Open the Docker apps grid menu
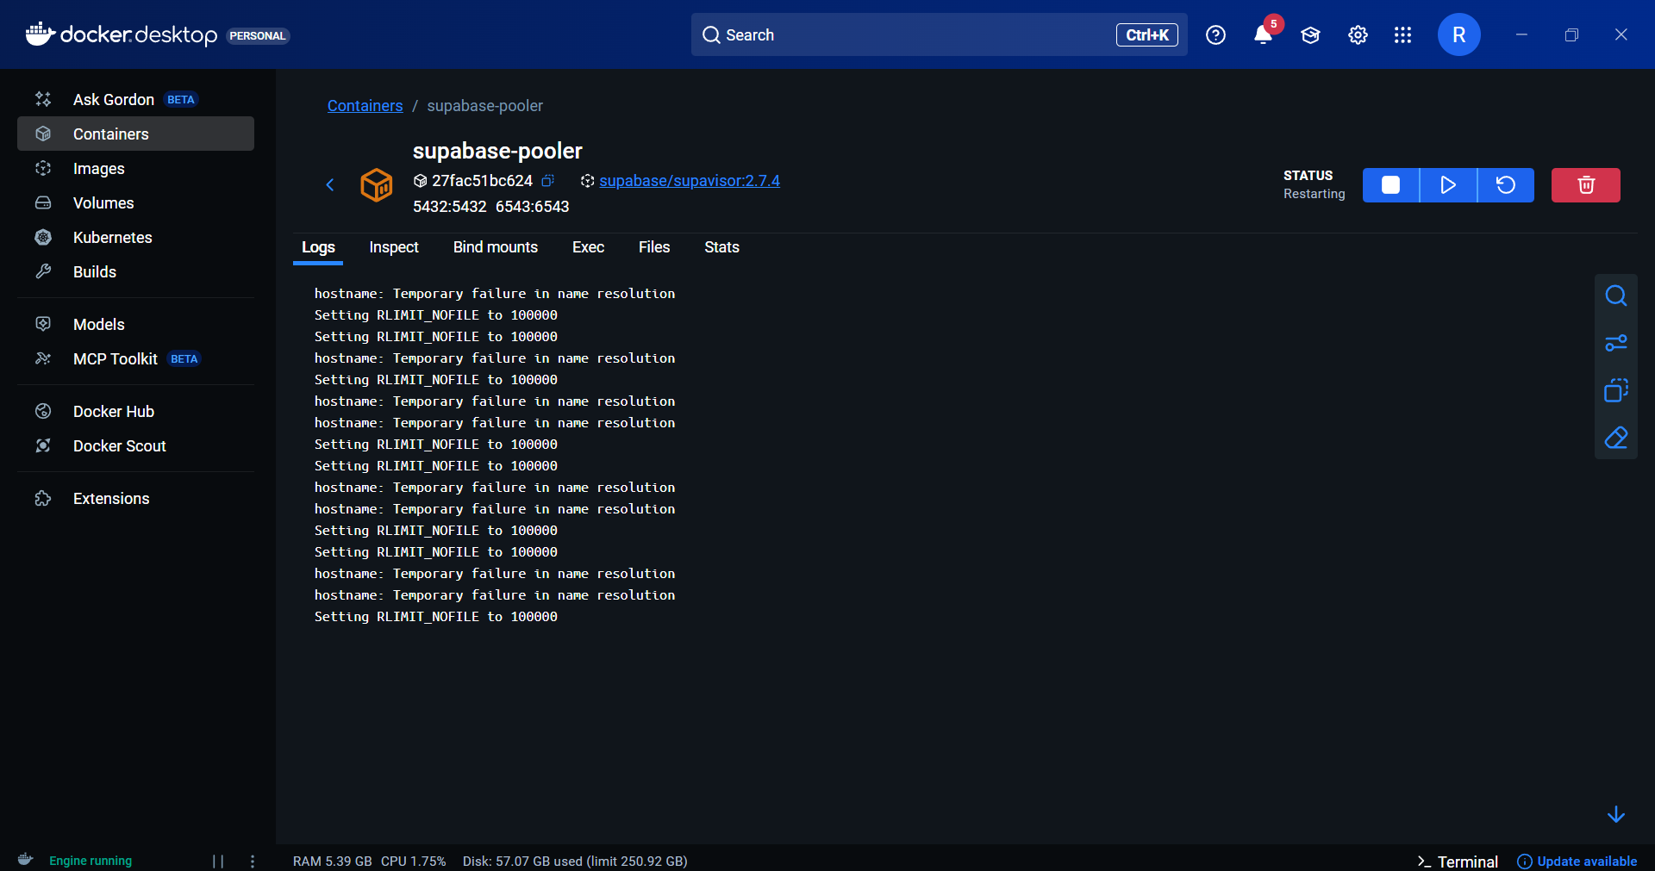The height and width of the screenshot is (871, 1655). pyautogui.click(x=1402, y=35)
